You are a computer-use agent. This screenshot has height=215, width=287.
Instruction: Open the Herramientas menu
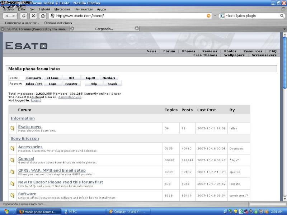pyautogui.click(x=84, y=9)
